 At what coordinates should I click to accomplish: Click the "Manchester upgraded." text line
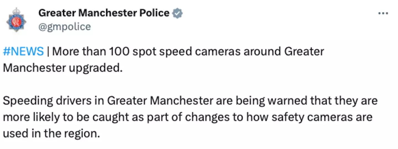63,67
